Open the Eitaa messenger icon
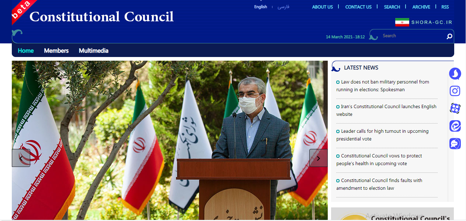Viewport: 466px width, 221px height. tap(455, 126)
